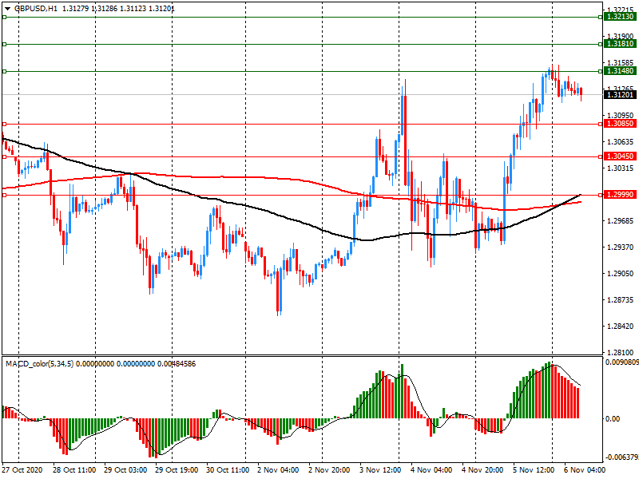Click right anchor square of 1.31810 line
This screenshot has width=639, height=479.
point(601,44)
